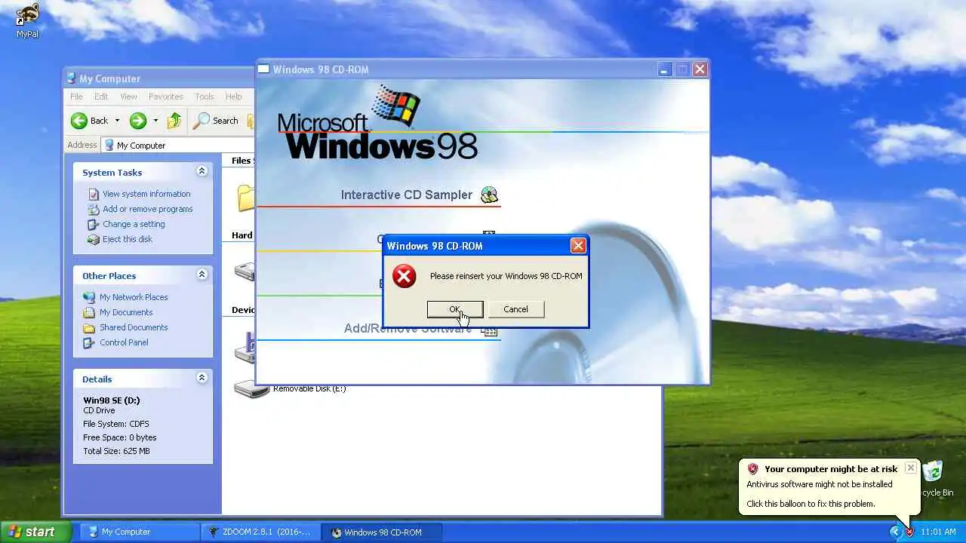This screenshot has height=543, width=966.
Task: Open the MyPal desktop icon
Action: coord(27,20)
